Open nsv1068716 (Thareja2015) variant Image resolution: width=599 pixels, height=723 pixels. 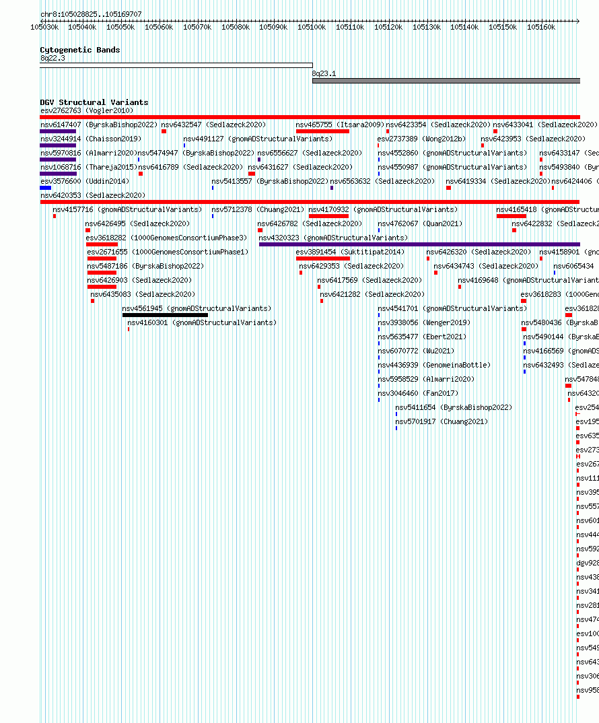point(89,168)
